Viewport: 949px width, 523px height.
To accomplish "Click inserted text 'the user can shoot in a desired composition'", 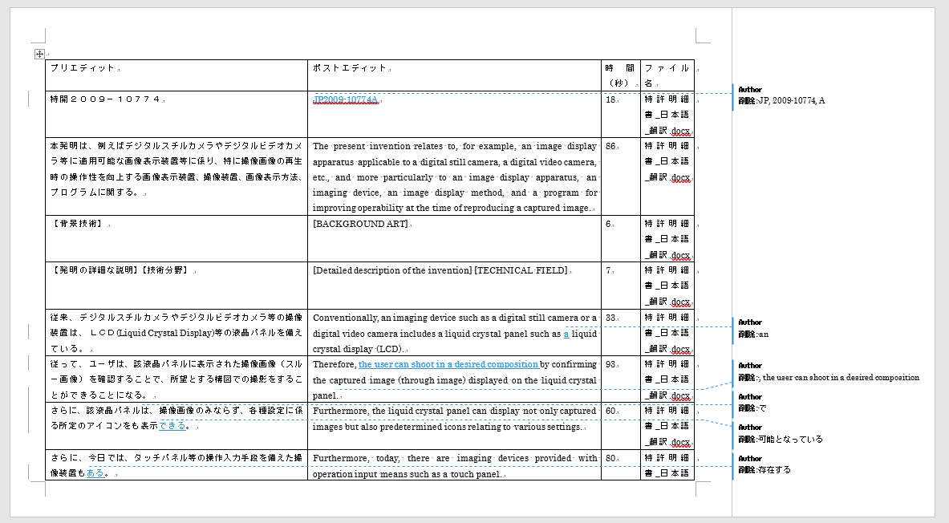I will 448,364.
